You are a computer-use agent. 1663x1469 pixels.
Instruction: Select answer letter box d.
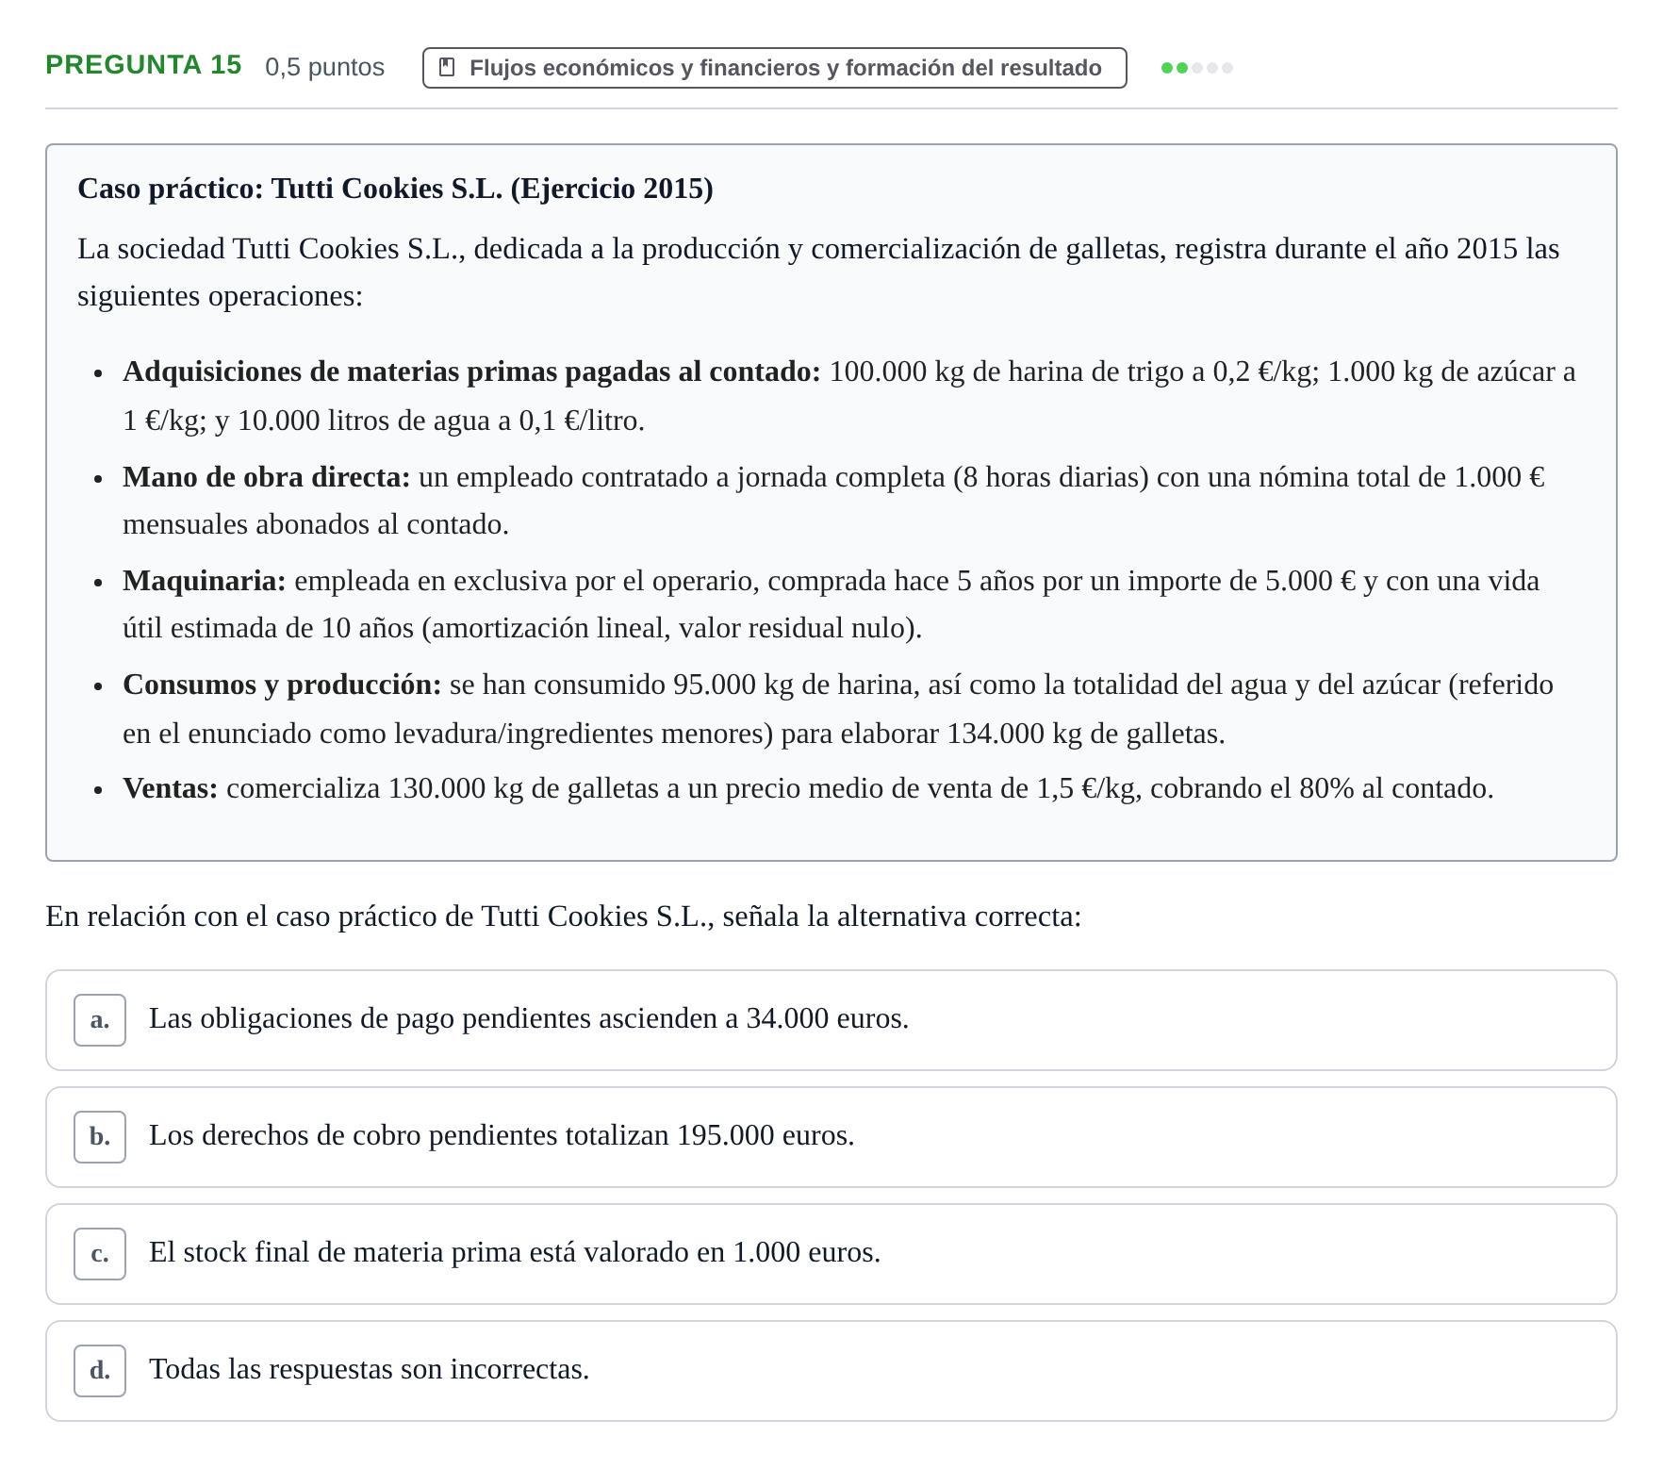pos(100,1371)
